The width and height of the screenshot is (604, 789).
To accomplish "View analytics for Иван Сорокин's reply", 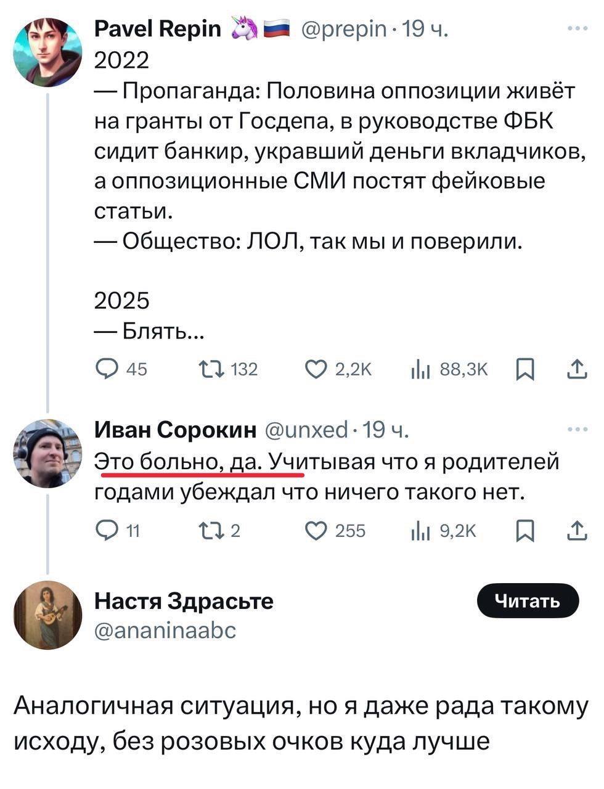I will pyautogui.click(x=420, y=530).
